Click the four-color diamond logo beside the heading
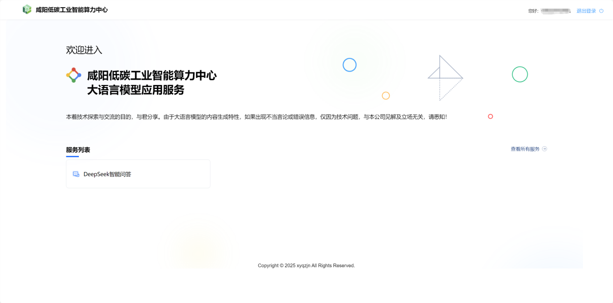The height and width of the screenshot is (303, 613). 73,75
